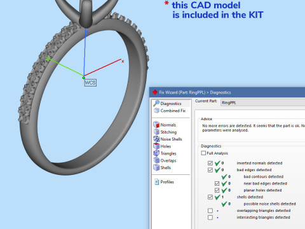Screen dimensions: 305x229
Task: Click the Overlaps icon
Action: 156,160
